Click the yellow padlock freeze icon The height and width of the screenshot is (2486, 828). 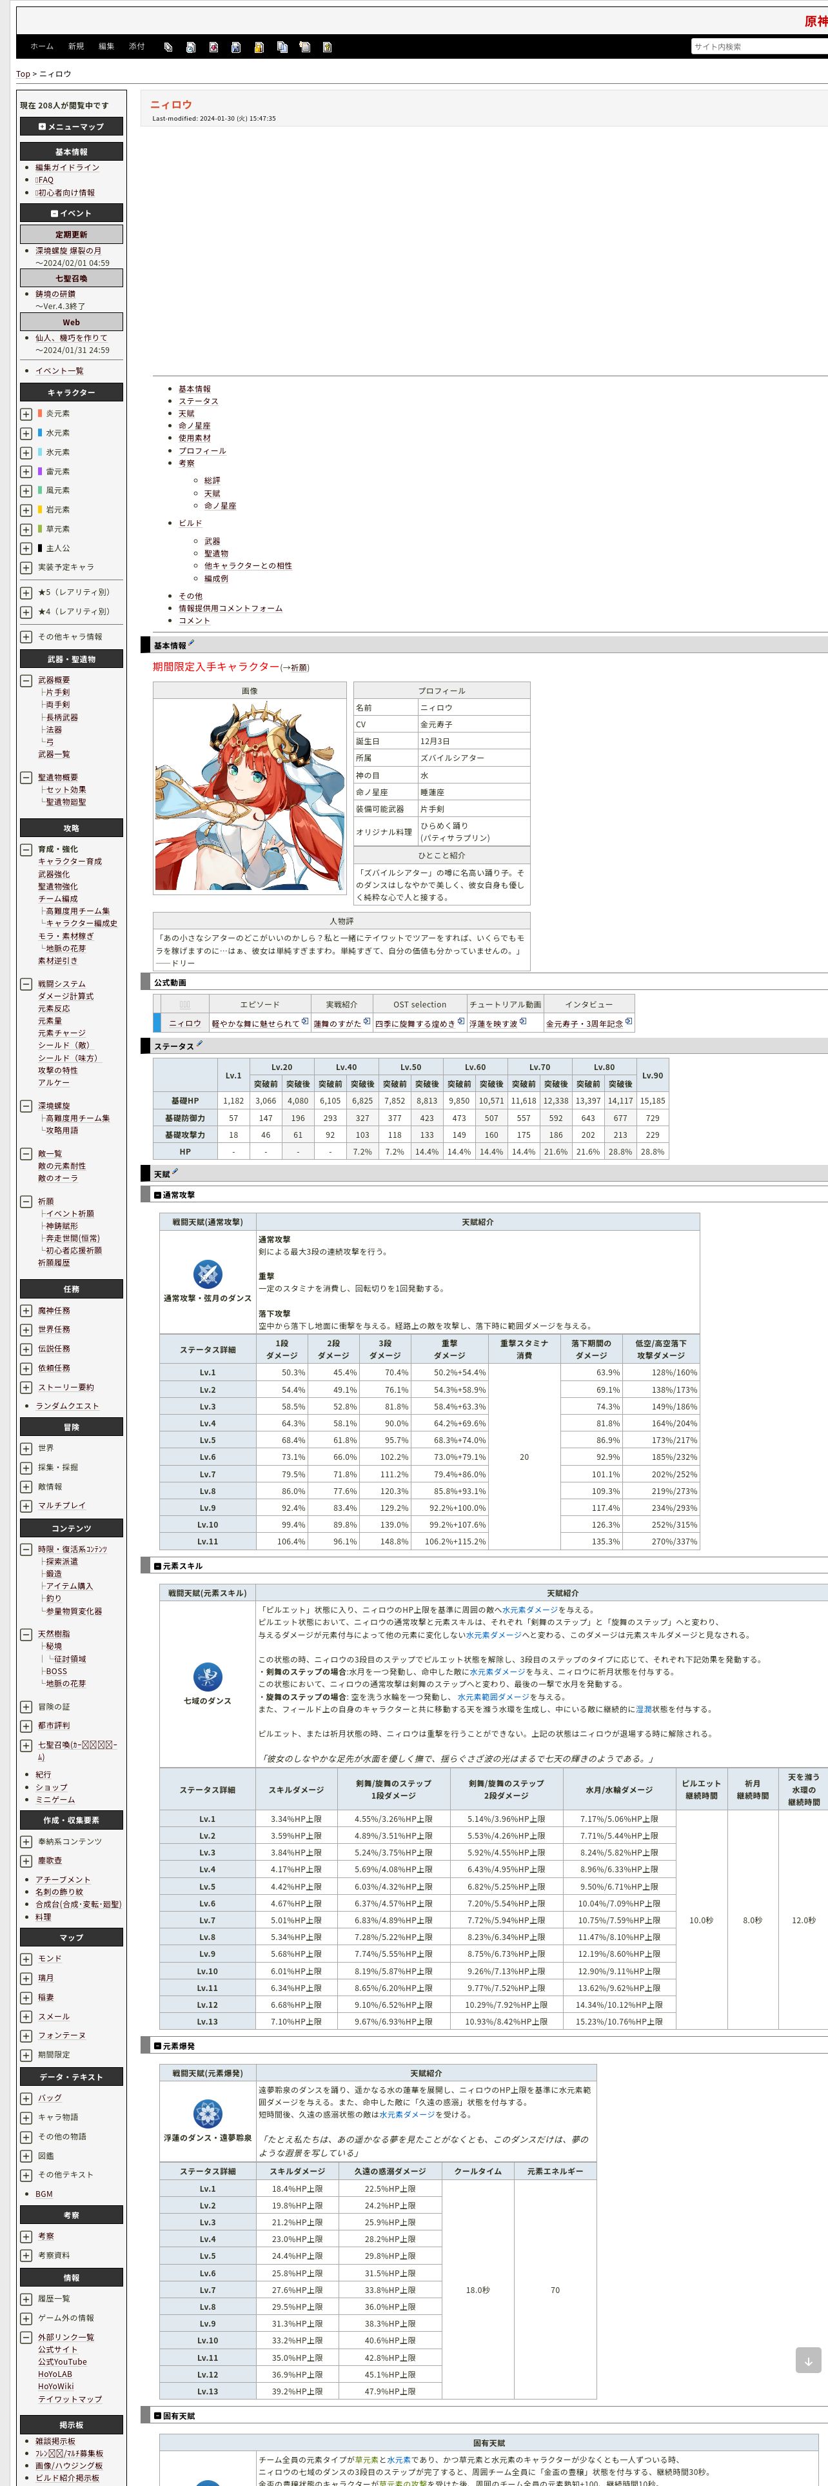click(259, 46)
